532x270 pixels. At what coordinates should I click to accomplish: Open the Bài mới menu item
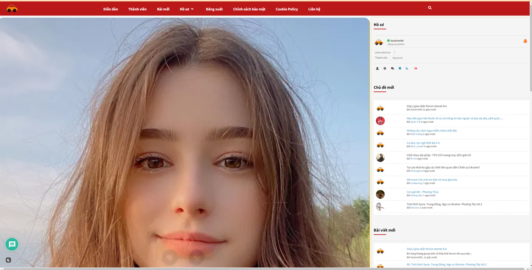point(163,9)
